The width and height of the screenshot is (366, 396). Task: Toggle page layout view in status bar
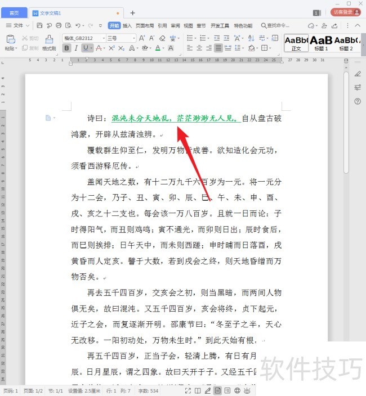coord(217,391)
